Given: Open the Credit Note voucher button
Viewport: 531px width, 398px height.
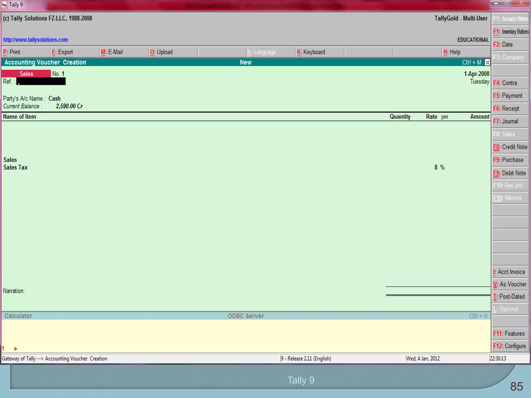Looking at the screenshot, I should coord(510,147).
